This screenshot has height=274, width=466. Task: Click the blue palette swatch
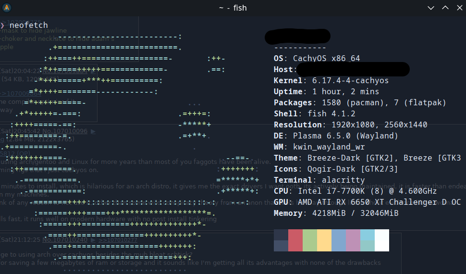[x=339, y=240]
